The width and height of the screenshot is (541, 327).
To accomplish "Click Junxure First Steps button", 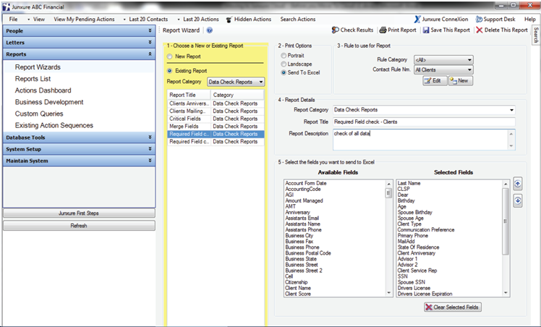I will (x=79, y=213).
